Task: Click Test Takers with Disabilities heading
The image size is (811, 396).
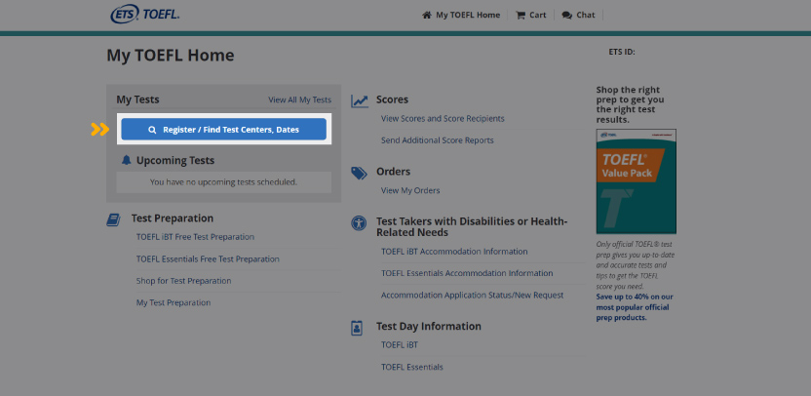Action: (x=472, y=227)
